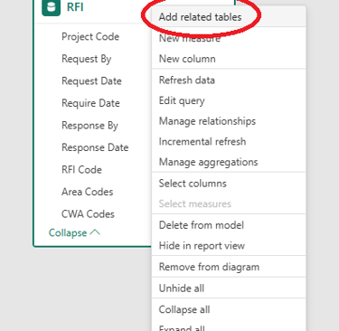Open Manage aggregations
Viewport: 339px width, 331px height.
pos(208,162)
